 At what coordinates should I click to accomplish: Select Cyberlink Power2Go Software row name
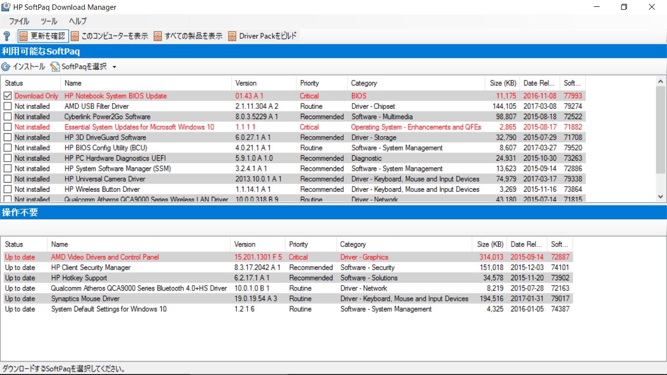107,117
